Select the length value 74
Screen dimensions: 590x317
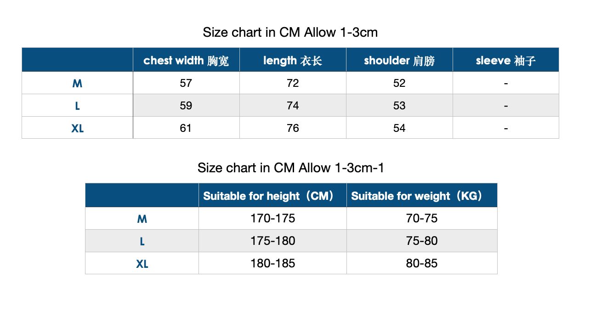(x=293, y=106)
